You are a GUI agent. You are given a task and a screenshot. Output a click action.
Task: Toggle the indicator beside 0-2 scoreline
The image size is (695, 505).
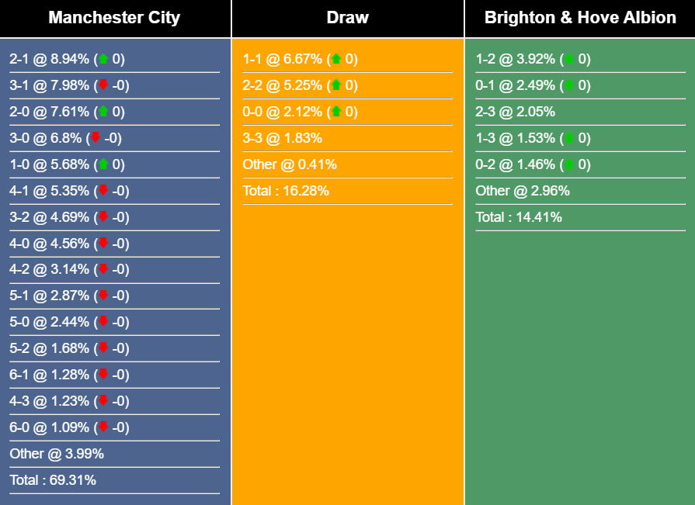[569, 164]
